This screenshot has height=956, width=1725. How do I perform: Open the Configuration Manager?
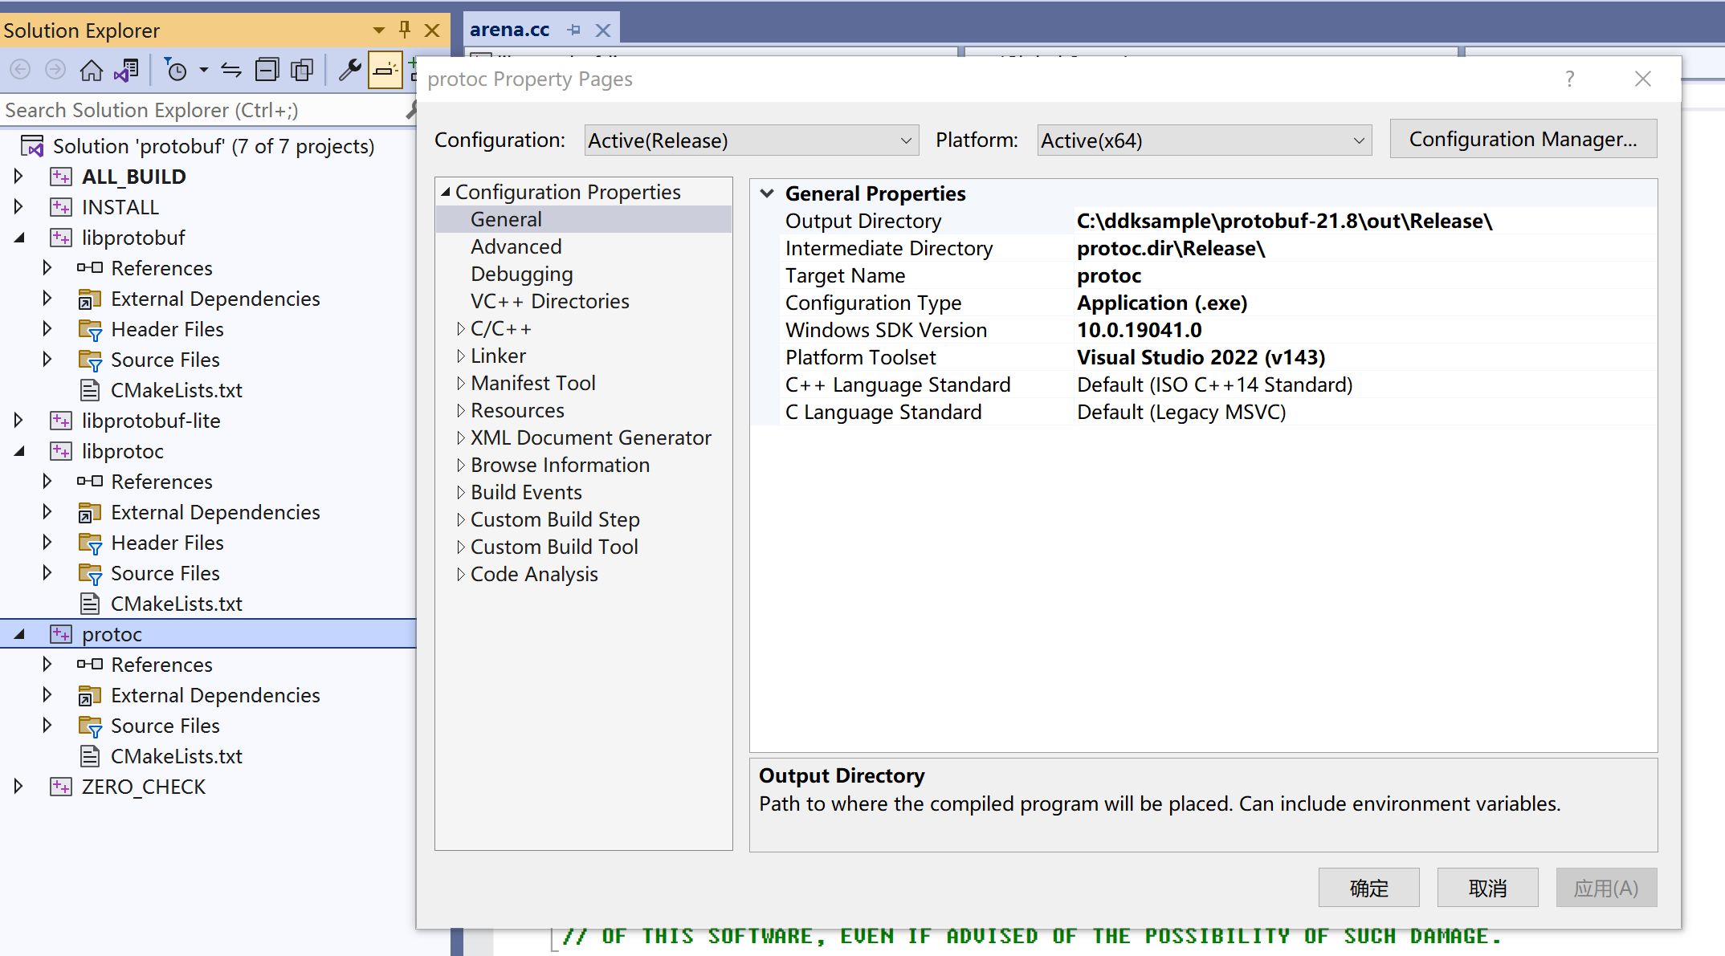(x=1523, y=139)
